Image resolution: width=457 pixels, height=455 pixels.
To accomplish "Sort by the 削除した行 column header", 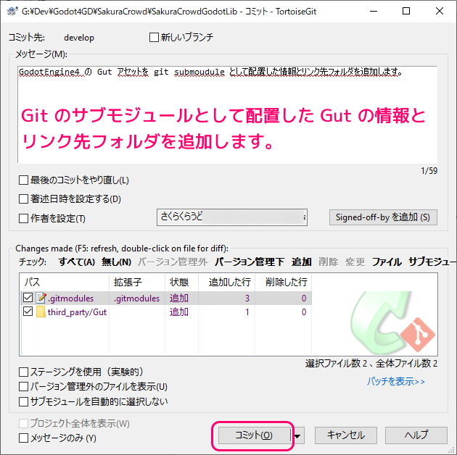I will pos(284,282).
